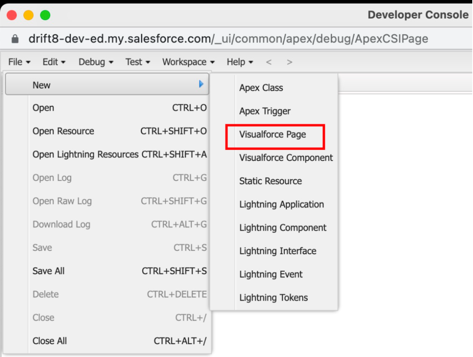Image resolution: width=473 pixels, height=357 pixels.
Task: Create a new Visualforce Component
Action: (286, 158)
